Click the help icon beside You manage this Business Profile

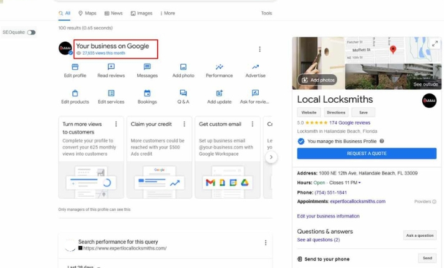(x=382, y=141)
